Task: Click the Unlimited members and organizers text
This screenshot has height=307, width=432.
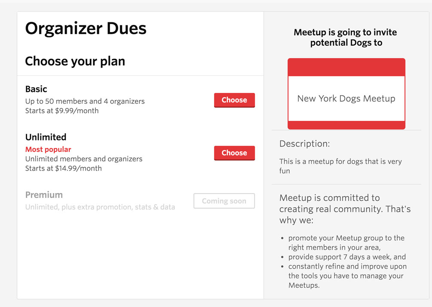Action: coord(84,159)
